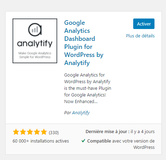Click the 60 000+ installations actives text
Image resolution: width=166 pixels, height=160 pixels.
click(41, 141)
